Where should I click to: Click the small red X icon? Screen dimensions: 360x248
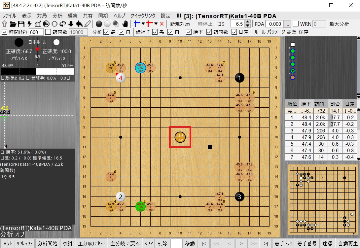(x=162, y=24)
